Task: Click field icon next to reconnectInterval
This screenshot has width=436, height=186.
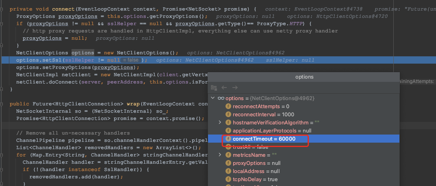Action: coord(228,115)
